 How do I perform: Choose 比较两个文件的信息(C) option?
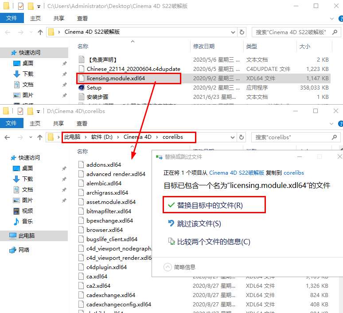click(x=209, y=242)
